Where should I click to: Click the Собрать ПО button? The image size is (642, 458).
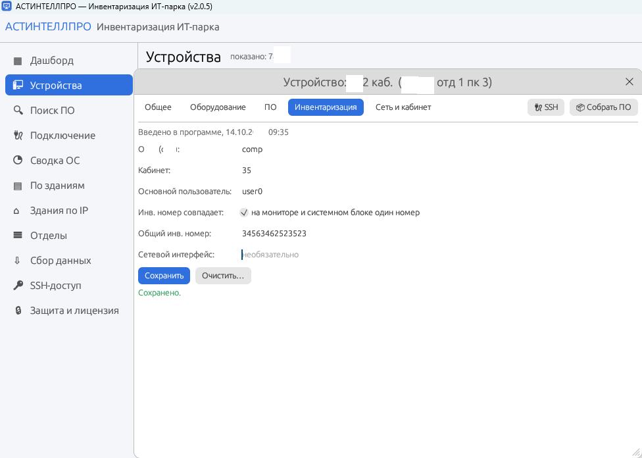pyautogui.click(x=603, y=107)
